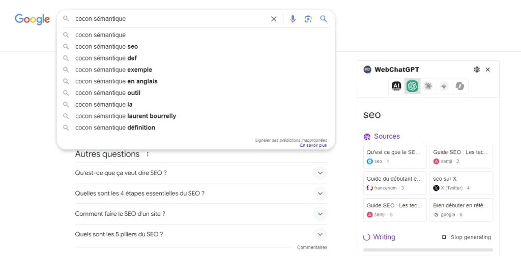Open source card semji · 2
Image resolution: width=521 pixels, height=256 pixels.
click(x=461, y=156)
